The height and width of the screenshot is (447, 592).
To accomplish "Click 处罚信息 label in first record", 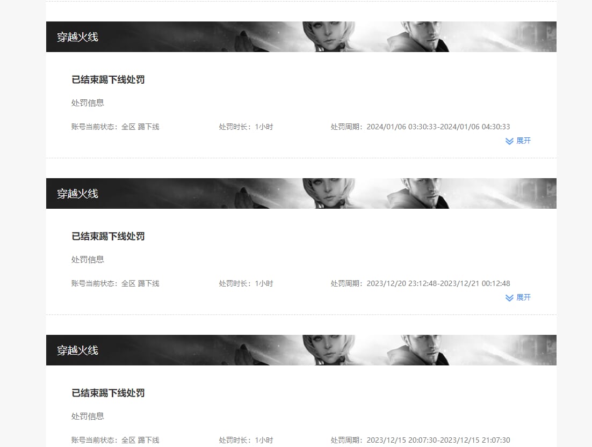I will 88,103.
